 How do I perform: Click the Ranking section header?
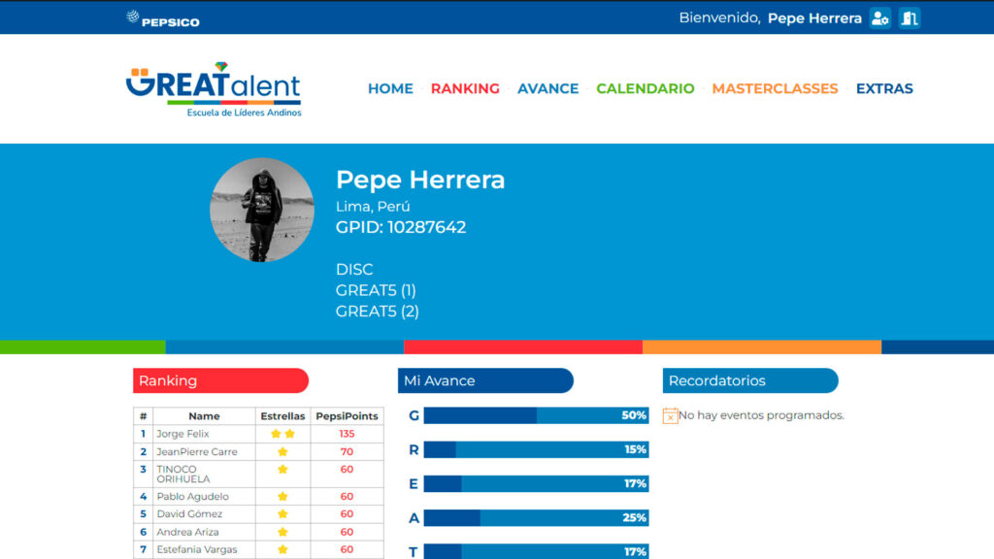(x=220, y=380)
